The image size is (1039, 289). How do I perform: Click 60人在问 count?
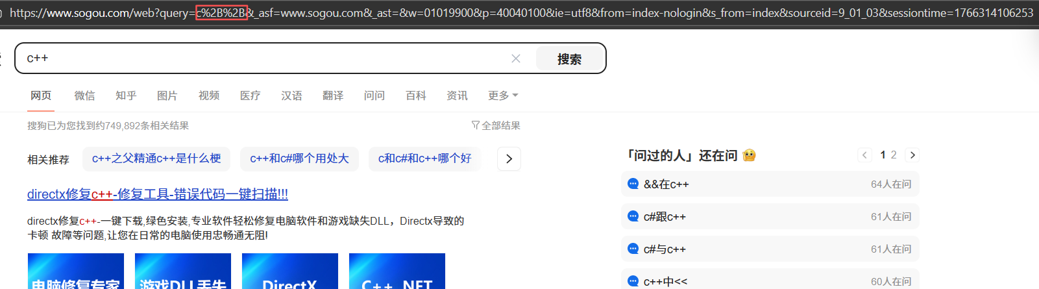point(891,281)
